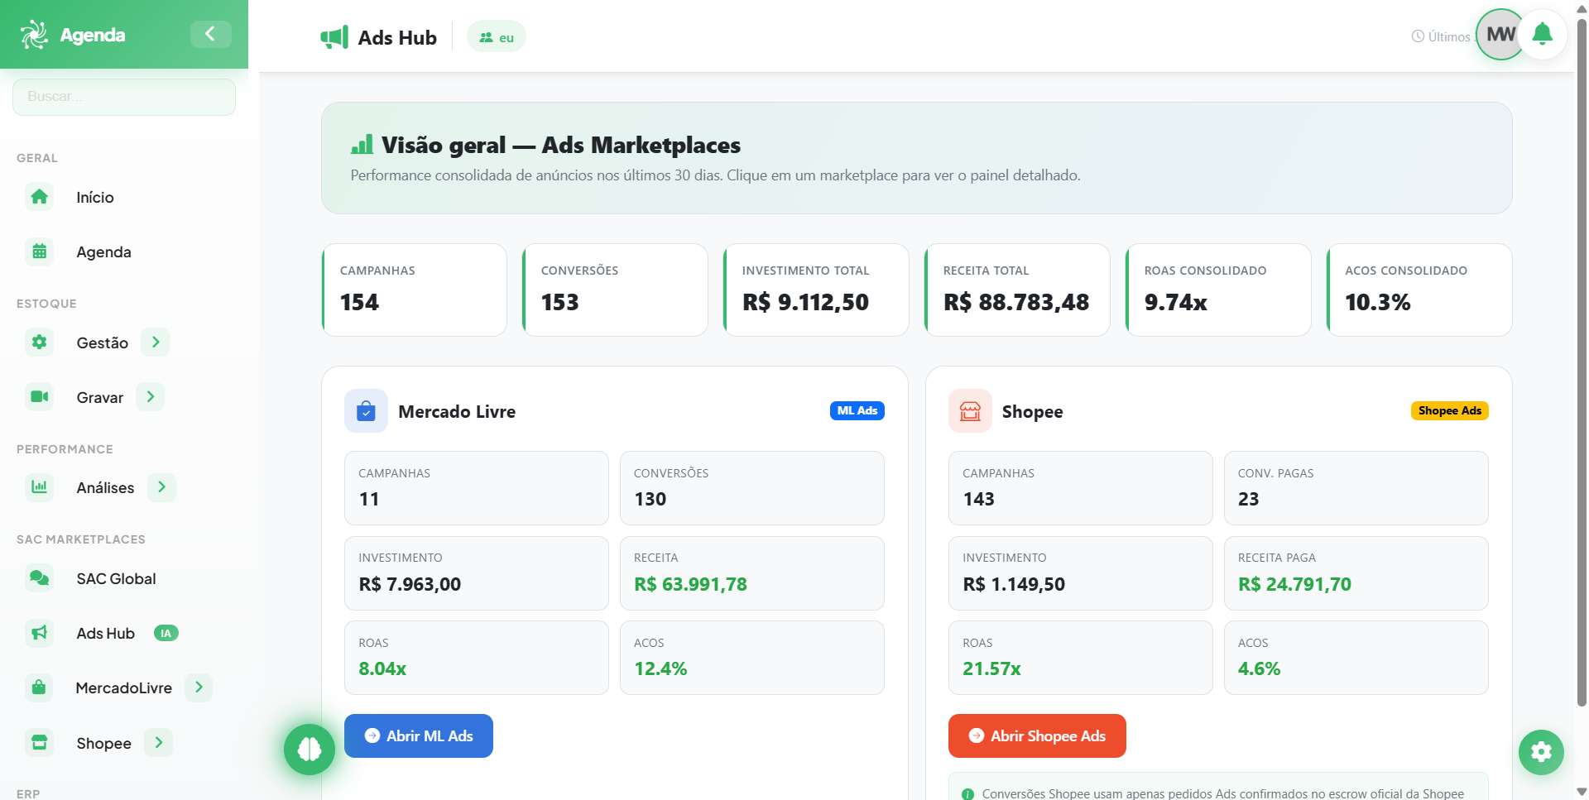Click Mercado Livre investimento R$ 7.963,00
This screenshot has width=1589, height=800.
click(x=410, y=584)
